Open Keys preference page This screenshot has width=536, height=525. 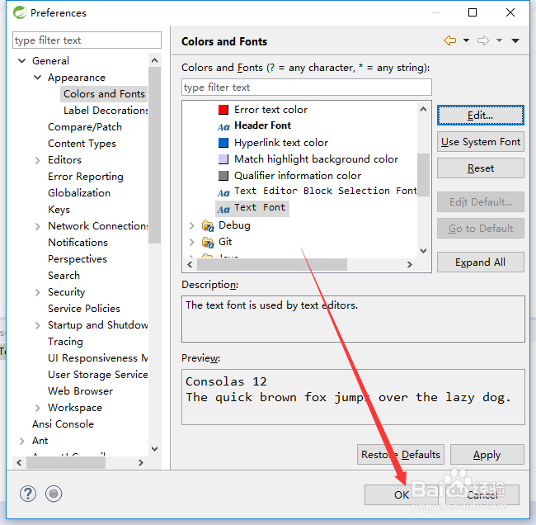point(59,209)
